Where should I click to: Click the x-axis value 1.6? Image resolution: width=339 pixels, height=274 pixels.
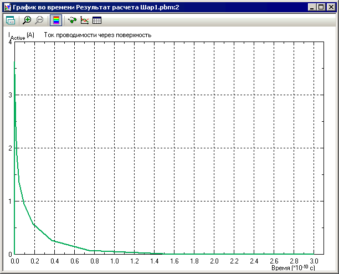[174, 261]
